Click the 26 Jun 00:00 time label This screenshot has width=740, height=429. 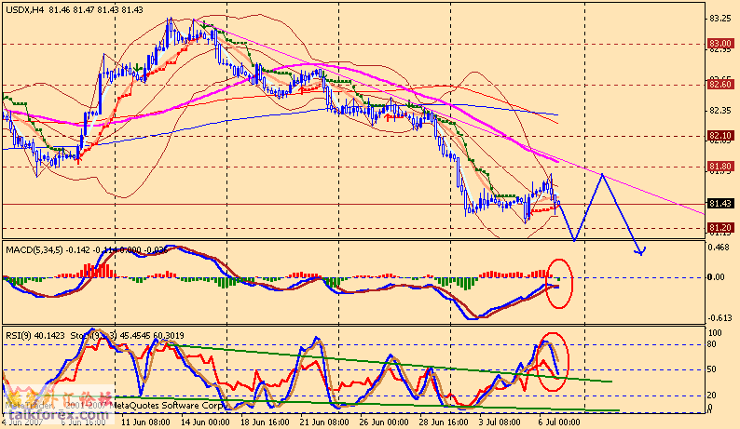384,422
